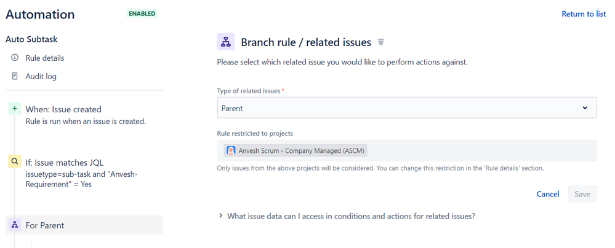Open Rule details in sidebar

point(44,58)
